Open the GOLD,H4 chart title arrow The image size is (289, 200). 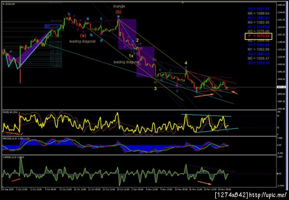click(3, 3)
